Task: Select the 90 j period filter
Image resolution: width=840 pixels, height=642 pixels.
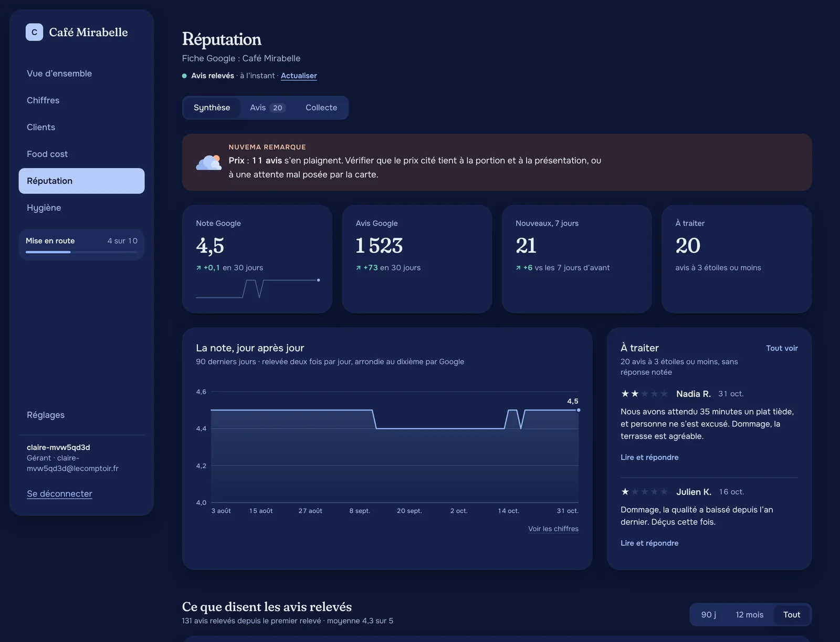Action: 709,615
